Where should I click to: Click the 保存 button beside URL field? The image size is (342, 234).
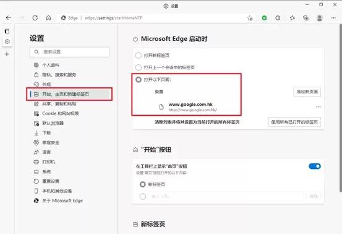313,196
